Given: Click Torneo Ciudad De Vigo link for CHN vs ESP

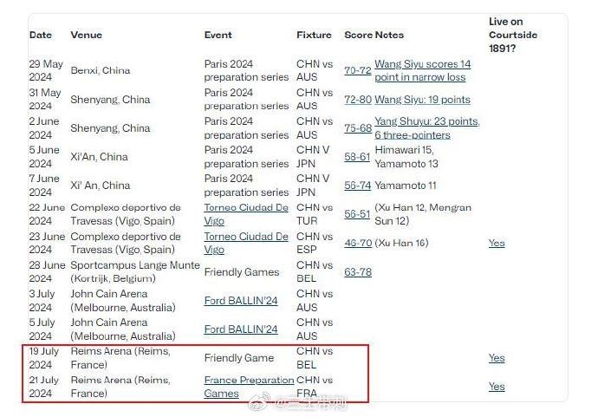Looking at the screenshot, I should click(246, 237).
